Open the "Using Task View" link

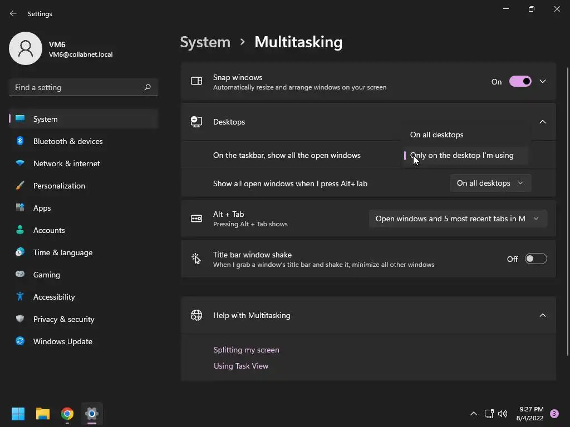click(241, 366)
